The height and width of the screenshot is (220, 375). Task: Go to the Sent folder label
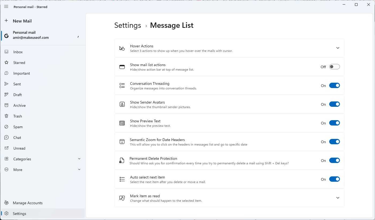click(17, 84)
